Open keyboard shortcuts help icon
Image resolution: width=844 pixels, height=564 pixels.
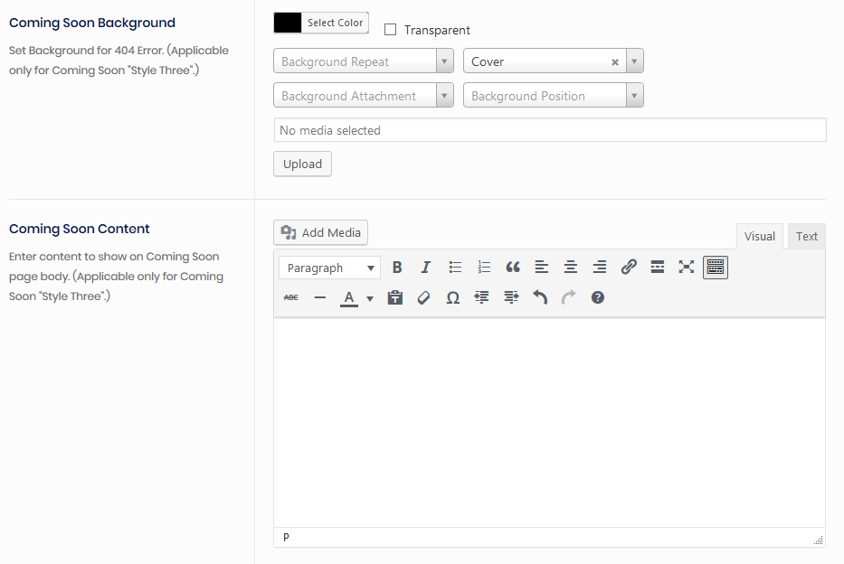coord(598,297)
